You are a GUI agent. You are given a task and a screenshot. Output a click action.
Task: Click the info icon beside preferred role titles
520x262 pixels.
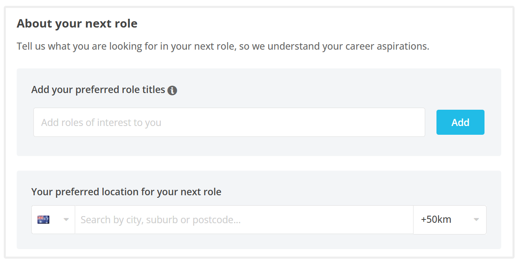point(172,91)
